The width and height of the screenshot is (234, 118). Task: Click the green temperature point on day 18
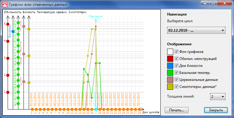point(100,63)
